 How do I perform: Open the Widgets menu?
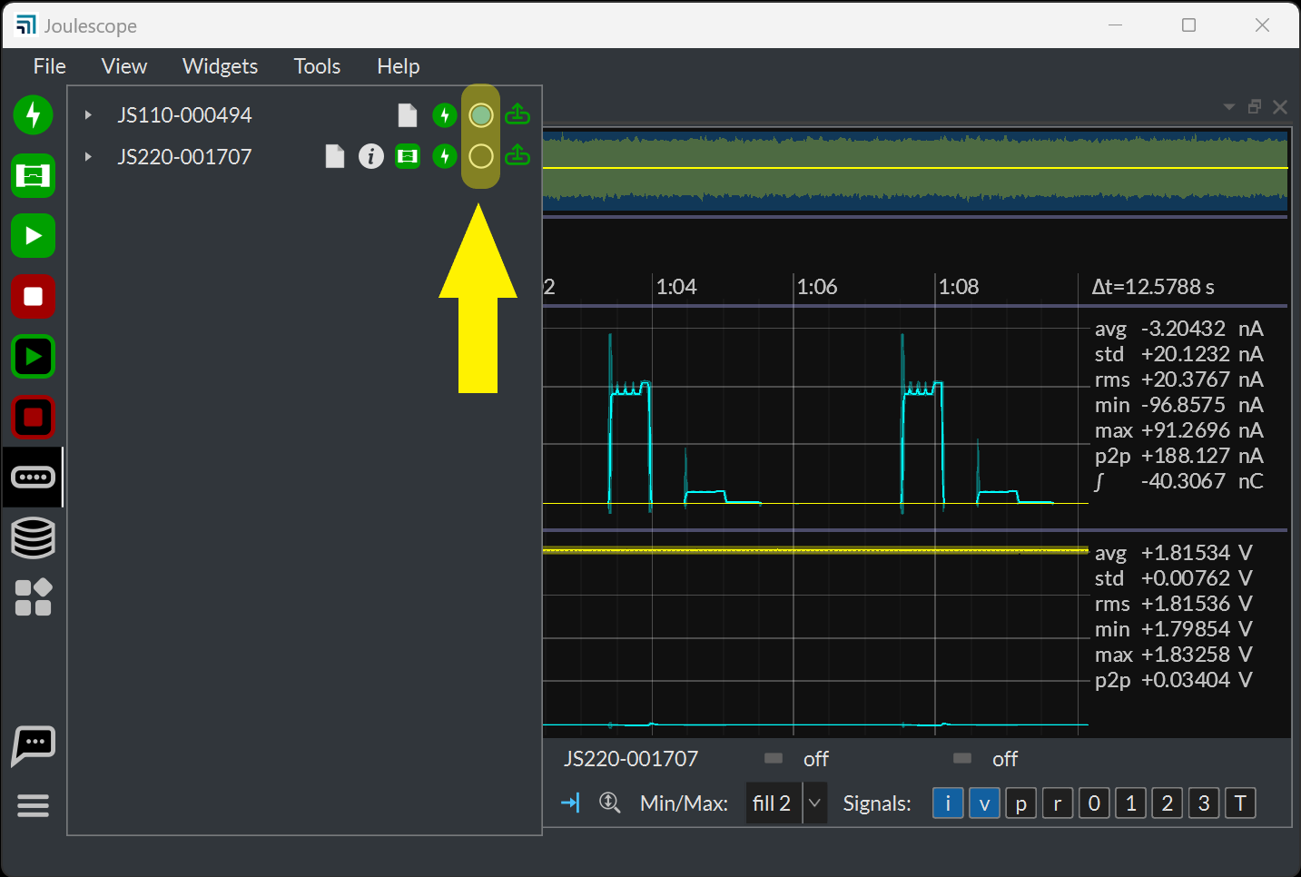click(220, 66)
